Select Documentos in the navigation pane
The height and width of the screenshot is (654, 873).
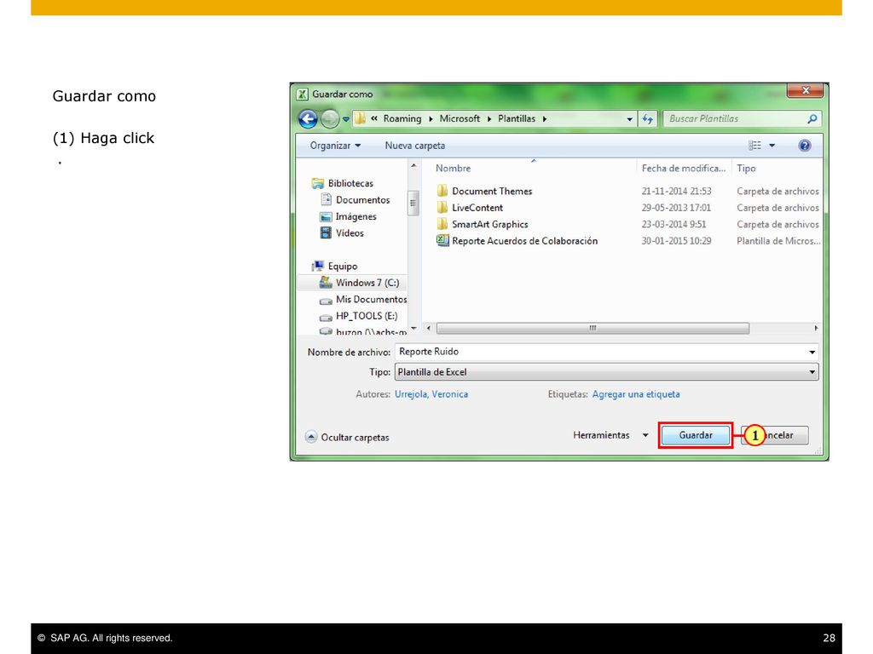click(x=362, y=199)
